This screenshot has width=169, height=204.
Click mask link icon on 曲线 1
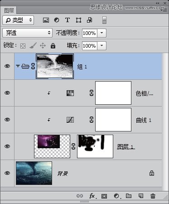pyautogui.click(x=92, y=120)
